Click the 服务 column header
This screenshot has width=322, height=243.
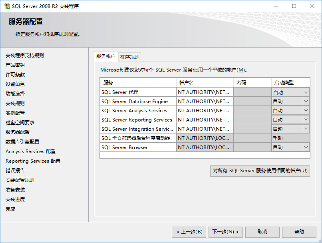point(138,83)
